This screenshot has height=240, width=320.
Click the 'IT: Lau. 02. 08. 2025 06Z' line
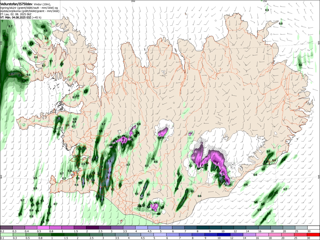(15, 14)
